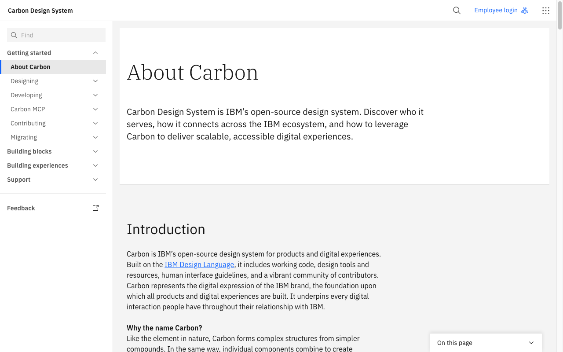Expand the Building experiences chevron
Viewport: 563px width, 352px height.
[95, 165]
